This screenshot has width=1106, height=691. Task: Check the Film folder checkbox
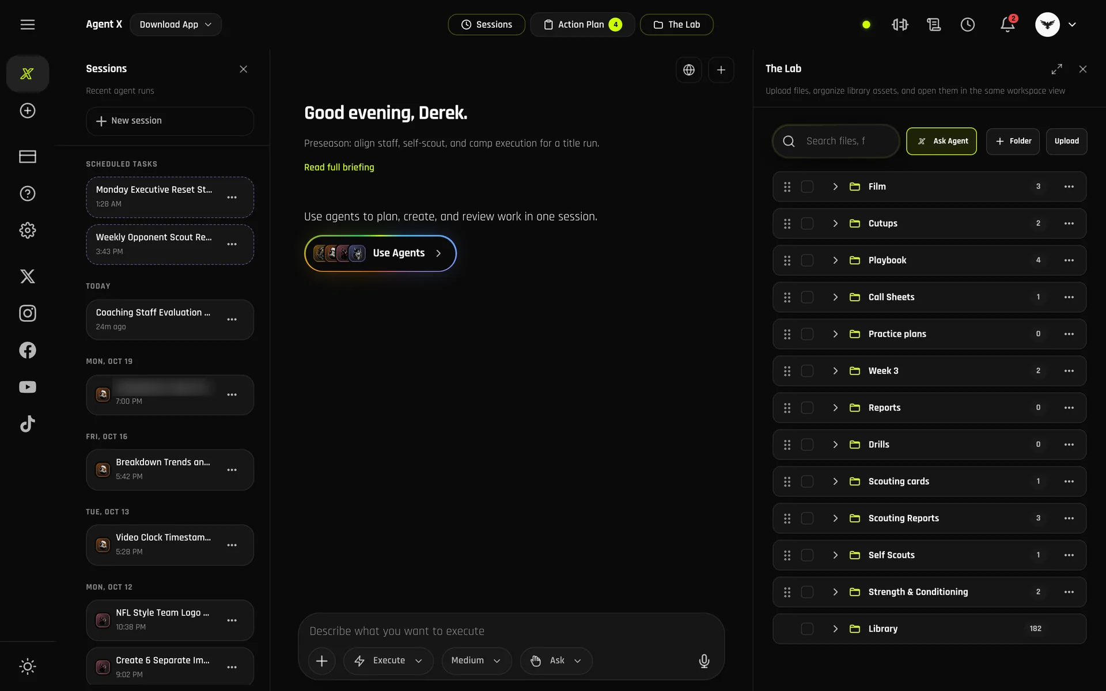point(807,187)
